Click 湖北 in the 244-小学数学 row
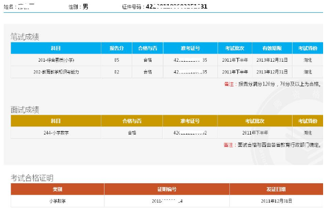The height and width of the screenshot is (209, 329). click(308, 133)
